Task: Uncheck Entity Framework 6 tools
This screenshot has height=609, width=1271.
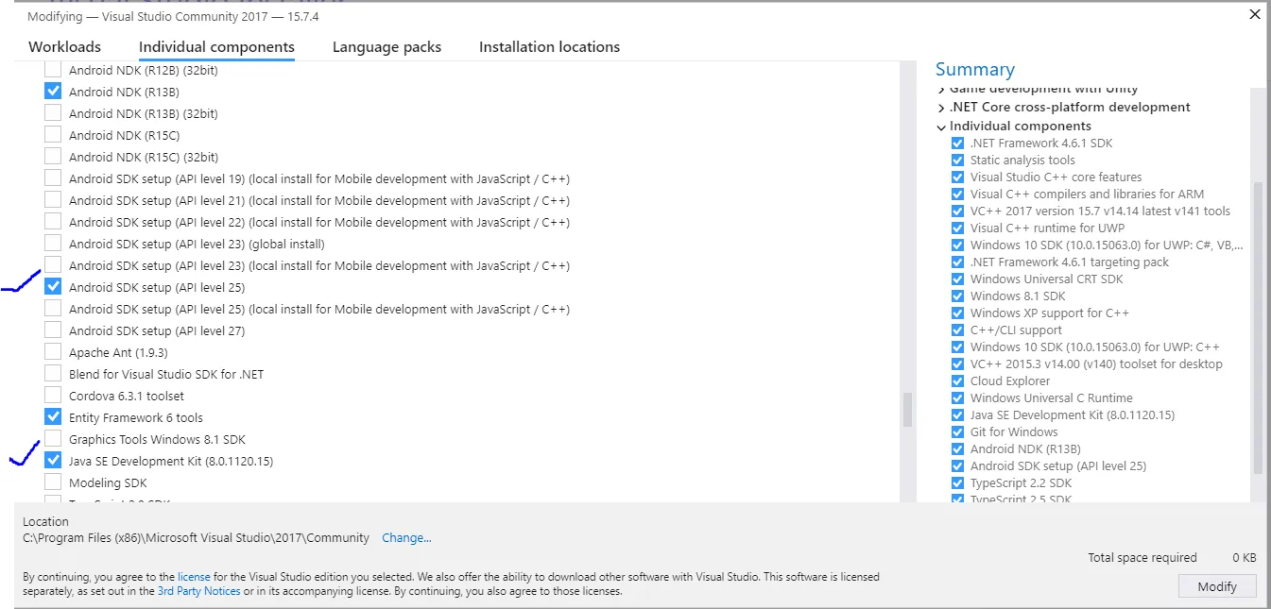Action: tap(53, 417)
